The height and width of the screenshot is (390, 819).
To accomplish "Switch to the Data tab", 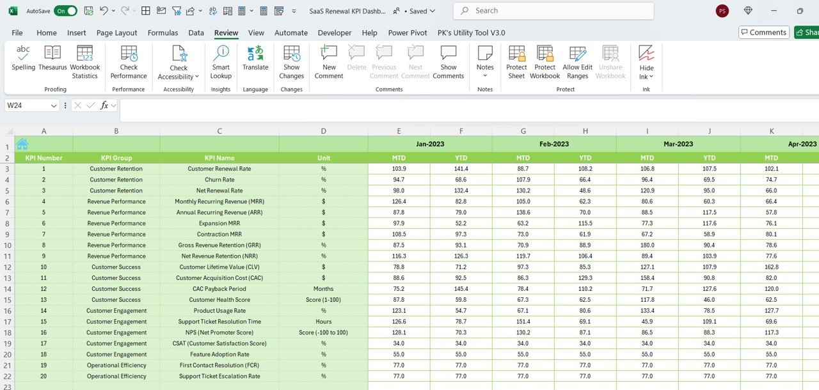I will click(196, 33).
